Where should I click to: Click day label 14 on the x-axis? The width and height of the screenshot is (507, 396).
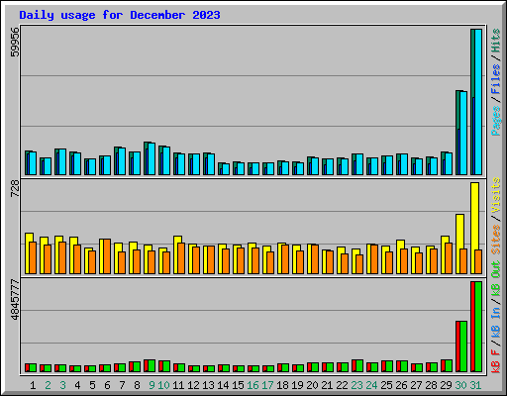pyautogui.click(x=223, y=385)
